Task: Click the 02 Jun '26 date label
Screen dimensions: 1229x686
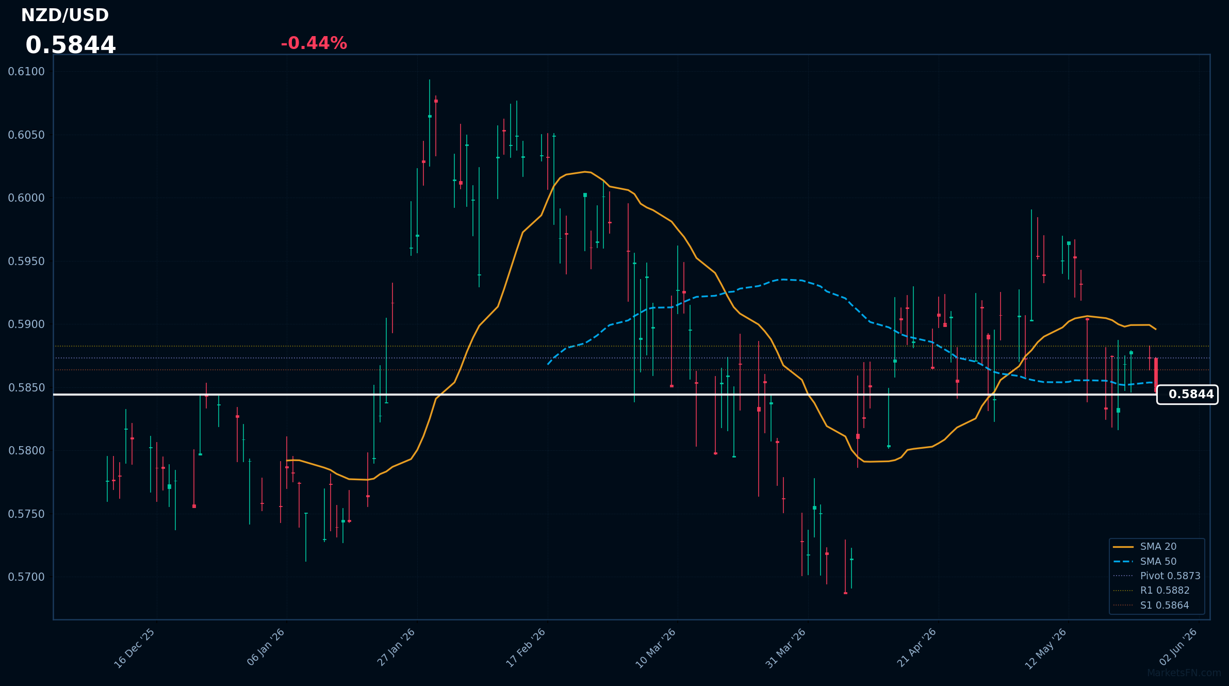Action: pos(1178,647)
